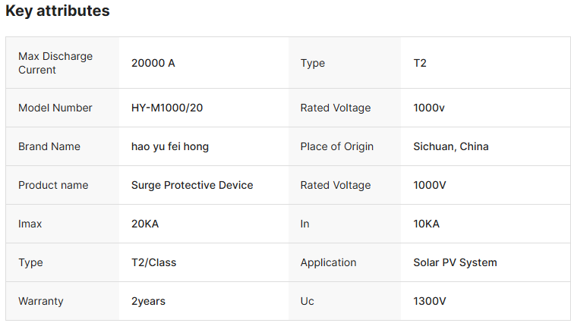Select the Max Discharge Current label
This screenshot has width=571, height=323.
click(x=55, y=63)
